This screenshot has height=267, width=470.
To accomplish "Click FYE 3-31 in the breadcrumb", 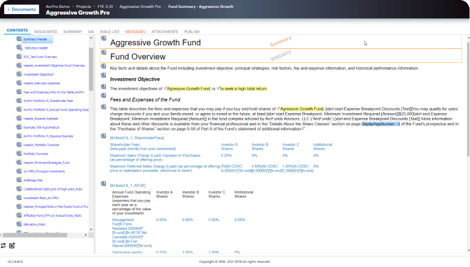I will coord(105,6).
